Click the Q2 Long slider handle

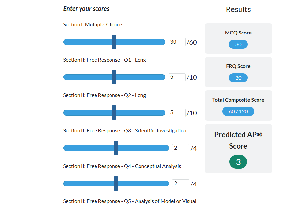tap(114, 113)
